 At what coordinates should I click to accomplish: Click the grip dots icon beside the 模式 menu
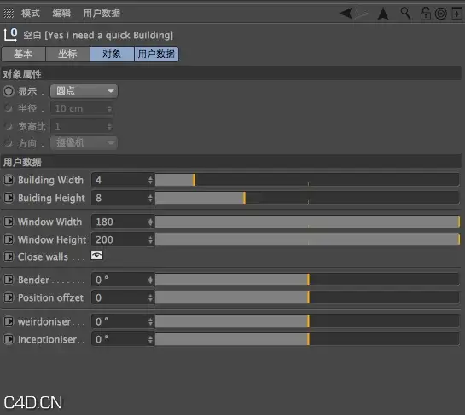click(x=9, y=13)
